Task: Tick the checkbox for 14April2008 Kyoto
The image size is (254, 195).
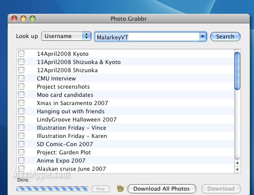Action: 21,54
